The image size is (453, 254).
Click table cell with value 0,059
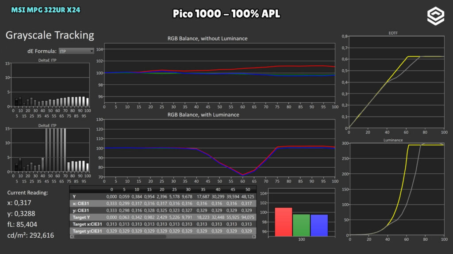tap(124, 197)
